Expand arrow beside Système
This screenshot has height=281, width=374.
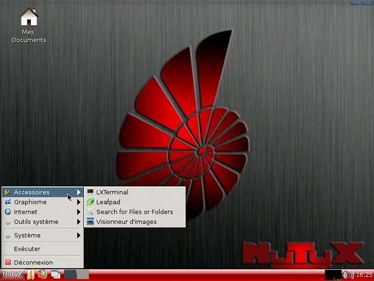78,235
